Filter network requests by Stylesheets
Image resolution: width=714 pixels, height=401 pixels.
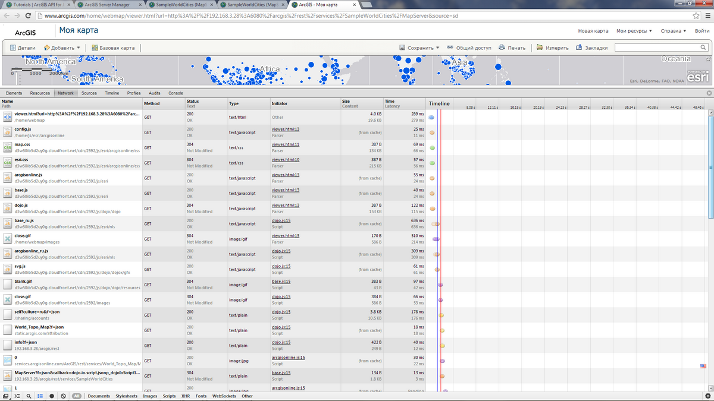point(126,396)
